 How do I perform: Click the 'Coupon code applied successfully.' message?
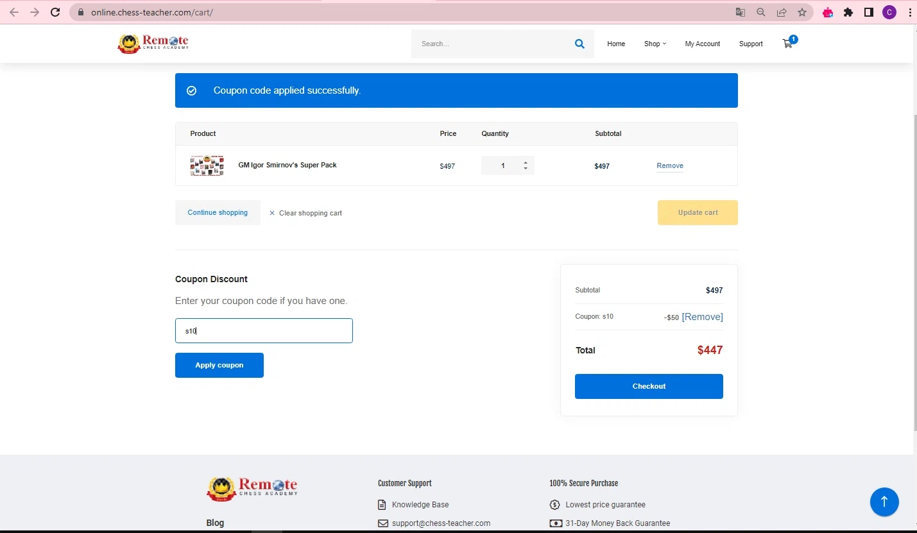click(287, 90)
